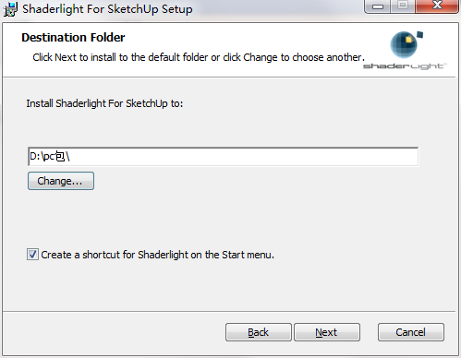Image resolution: width=461 pixels, height=358 pixels.
Task: Click the small dark square beside the globe
Action: (419, 35)
